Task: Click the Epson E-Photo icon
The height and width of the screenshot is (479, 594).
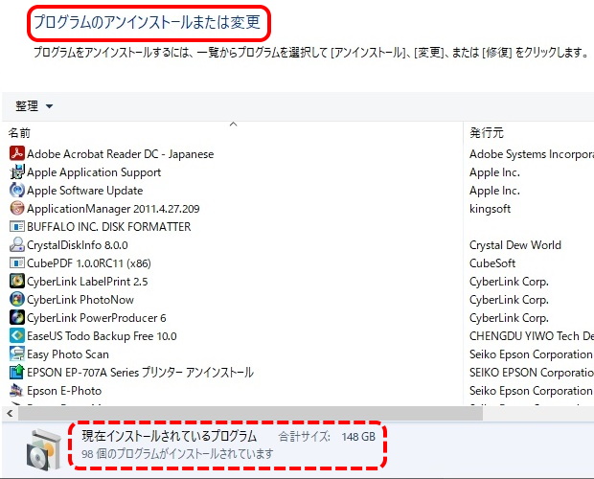Action: click(x=16, y=390)
